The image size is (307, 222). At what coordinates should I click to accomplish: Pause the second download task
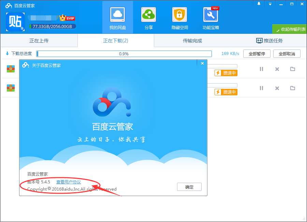coord(261,88)
